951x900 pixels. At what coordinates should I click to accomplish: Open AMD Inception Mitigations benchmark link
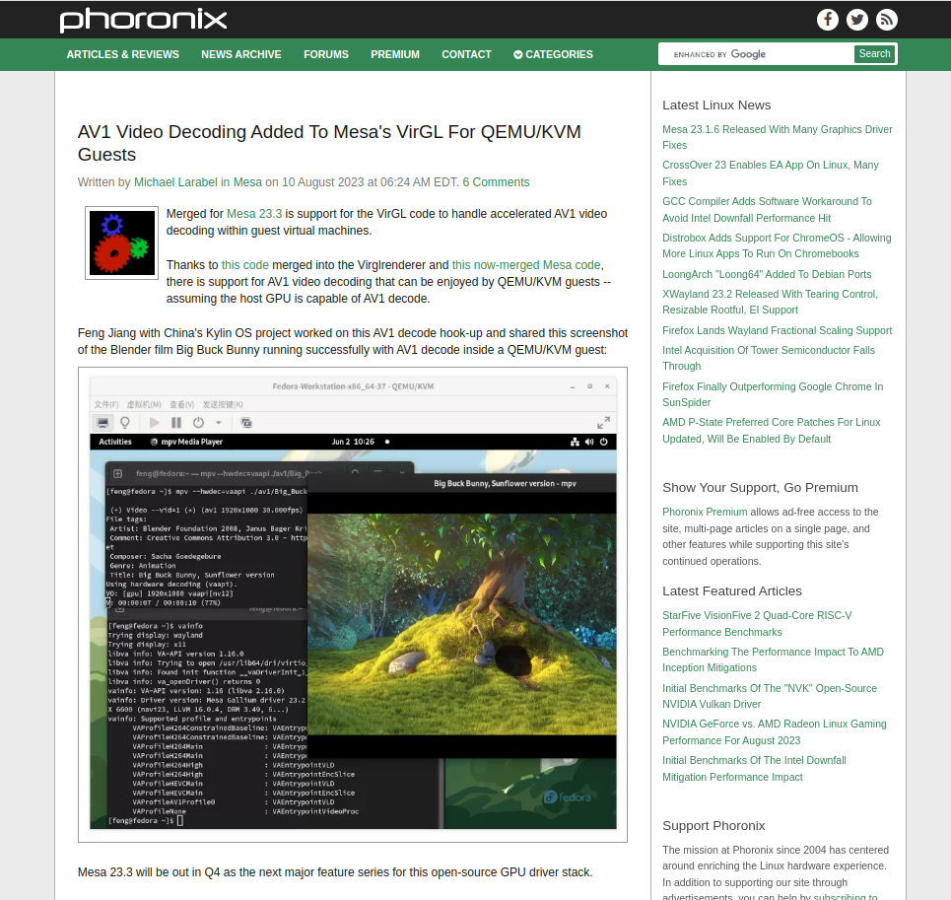pos(773,659)
